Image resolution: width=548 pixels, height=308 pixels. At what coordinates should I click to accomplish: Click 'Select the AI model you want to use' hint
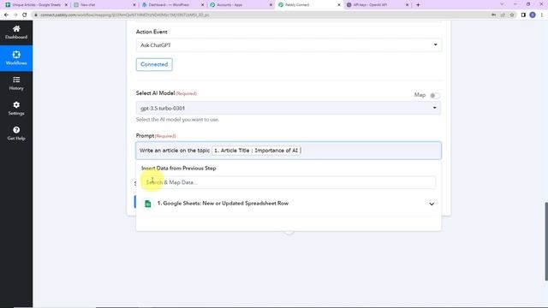177,120
